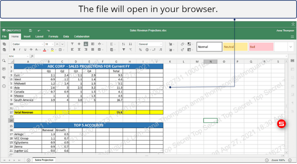Open the comments icon in the left sidebar
The image size is (297, 164).
point(4,69)
